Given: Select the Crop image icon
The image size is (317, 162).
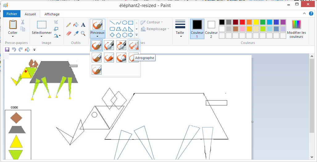Looking at the screenshot, I should (56, 22).
